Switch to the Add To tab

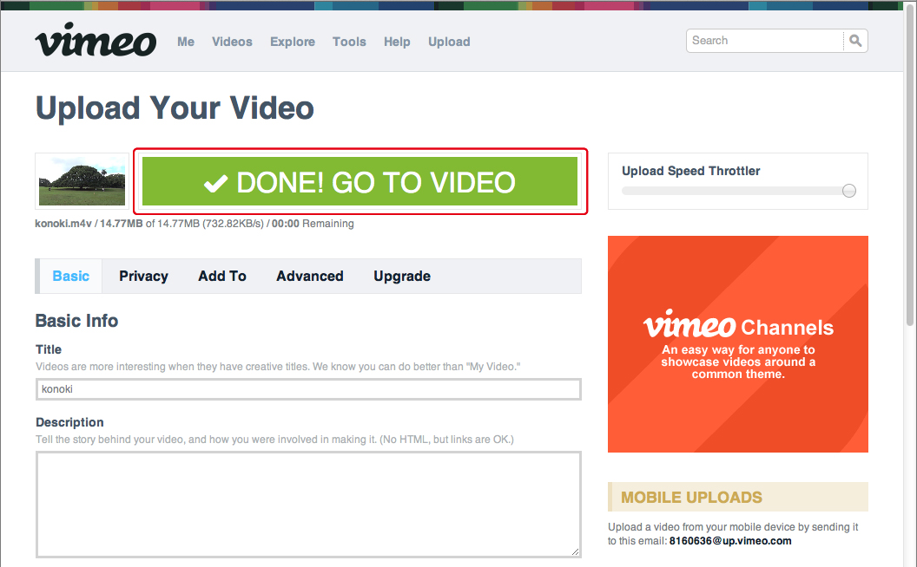point(222,277)
